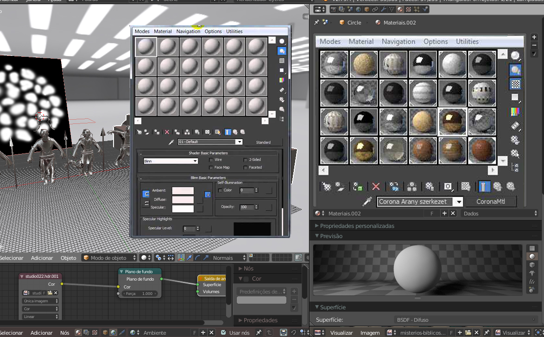Enable the Wire checkbox
Viewport: 544px width, 337px height.
(211, 160)
